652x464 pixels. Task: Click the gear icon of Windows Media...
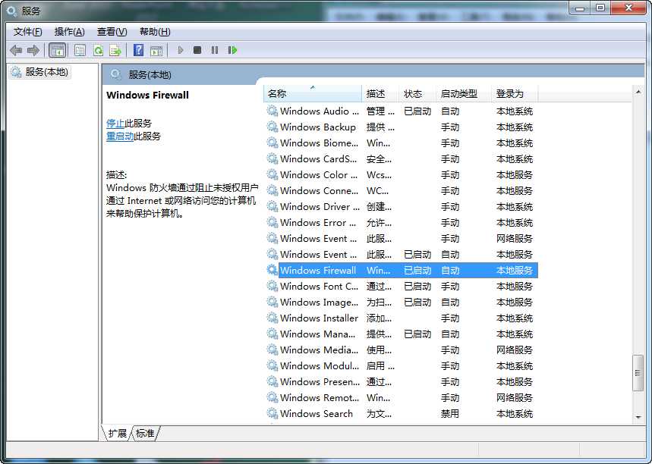point(272,350)
